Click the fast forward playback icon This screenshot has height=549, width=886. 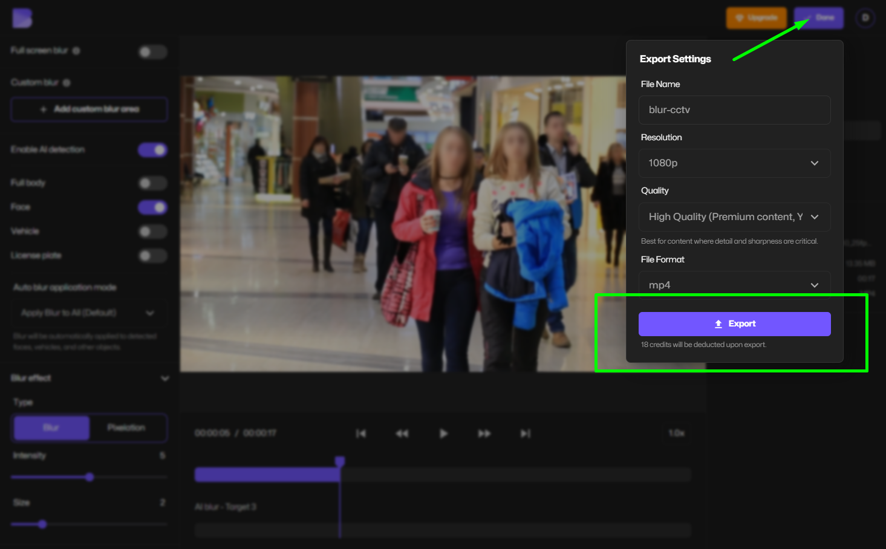pos(484,434)
